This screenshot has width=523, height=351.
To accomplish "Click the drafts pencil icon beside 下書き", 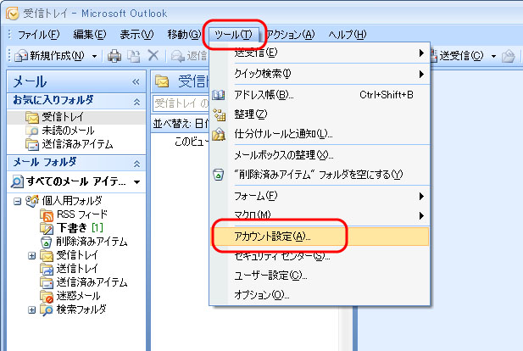I will (x=47, y=229).
